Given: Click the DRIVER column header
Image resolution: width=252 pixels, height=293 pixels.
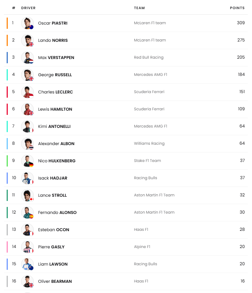Looking at the screenshot, I should point(28,8).
